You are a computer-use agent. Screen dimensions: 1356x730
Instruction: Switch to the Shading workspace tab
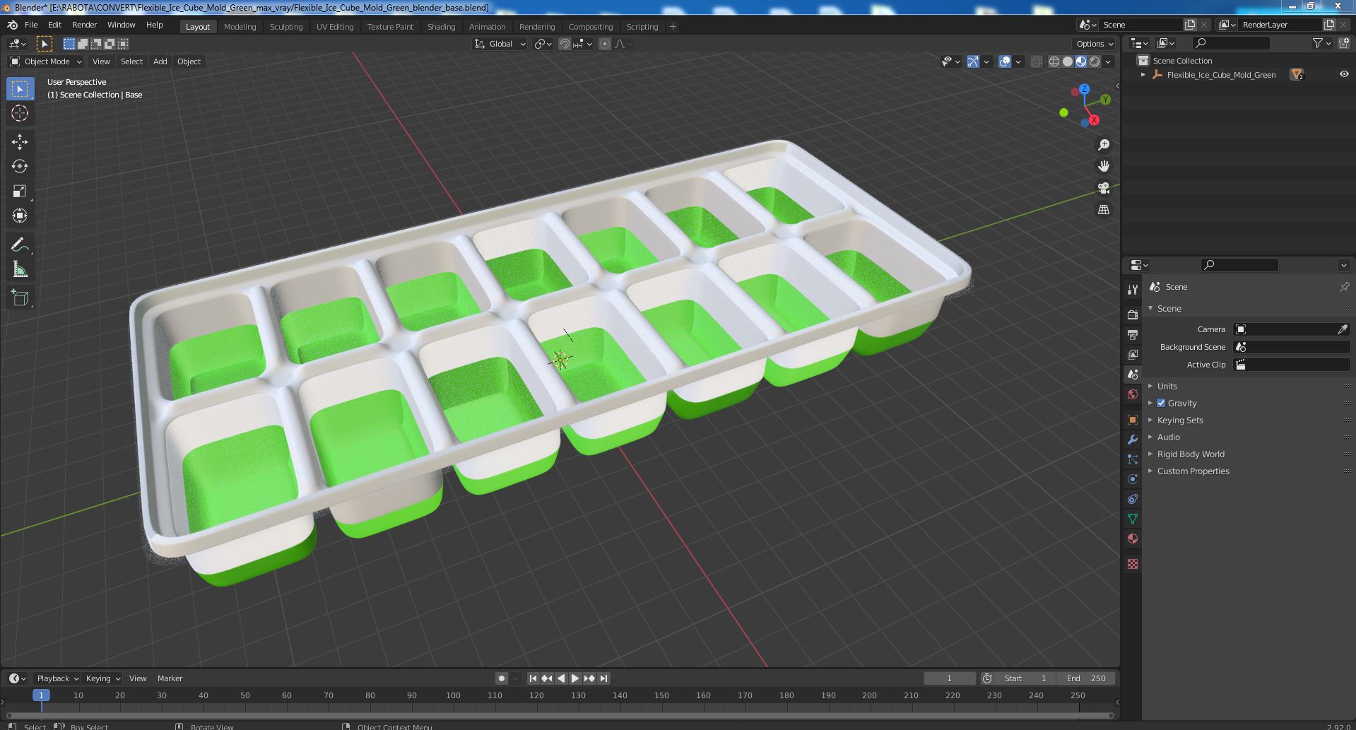point(441,27)
